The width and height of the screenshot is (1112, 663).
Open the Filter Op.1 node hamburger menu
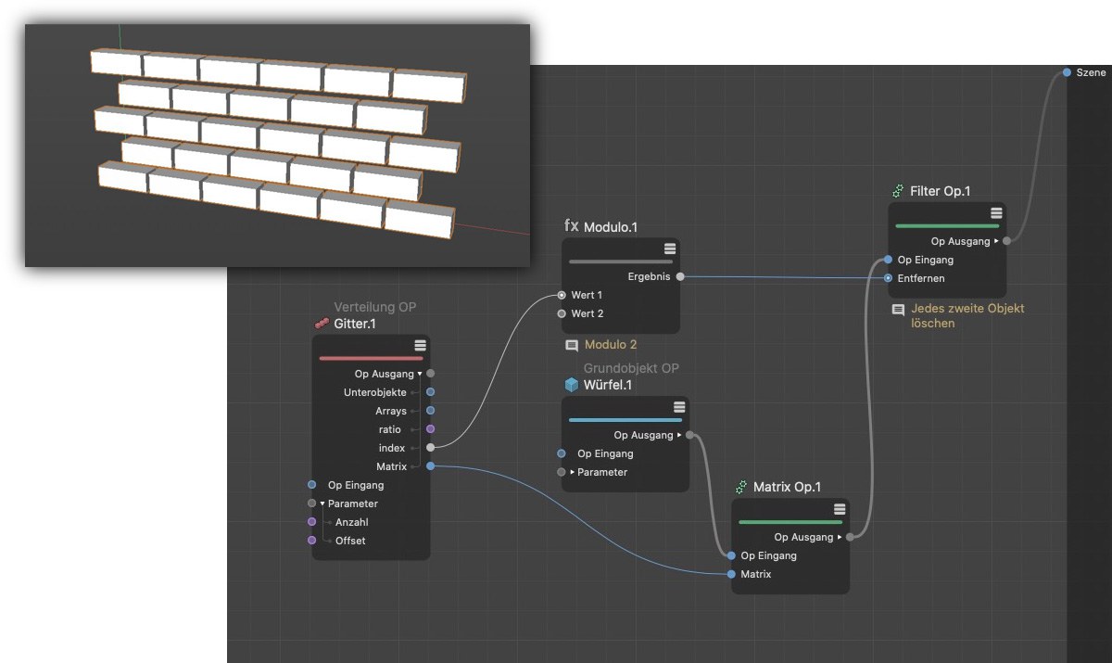click(x=996, y=213)
